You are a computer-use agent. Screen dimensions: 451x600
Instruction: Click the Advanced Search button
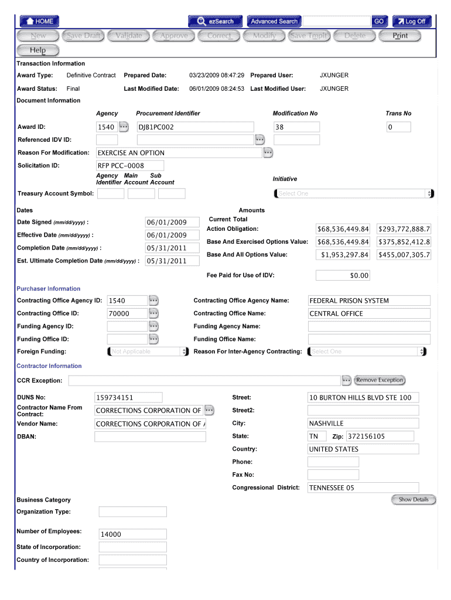274,21
